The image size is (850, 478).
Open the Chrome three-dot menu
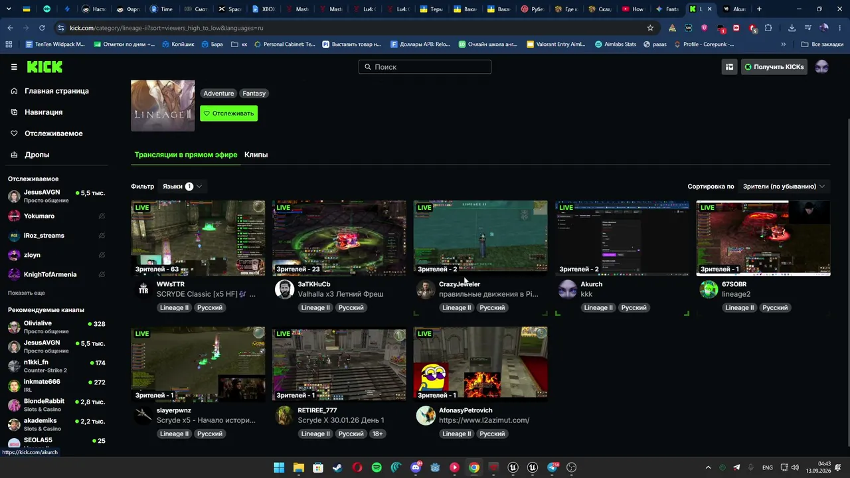[840, 28]
